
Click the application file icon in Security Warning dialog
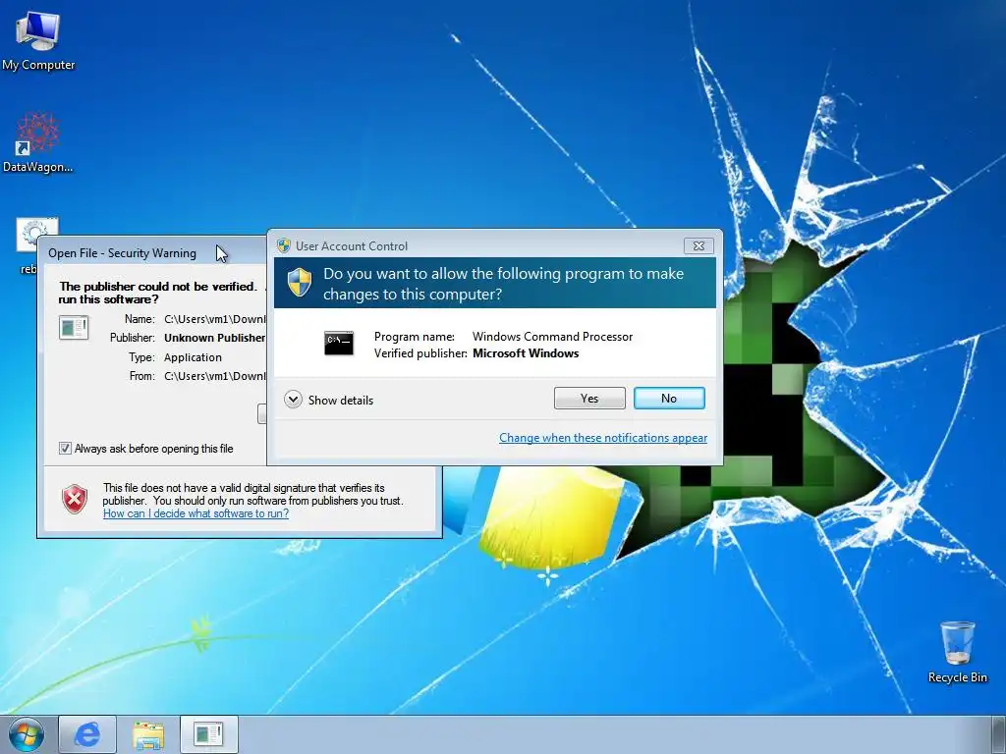[74, 328]
